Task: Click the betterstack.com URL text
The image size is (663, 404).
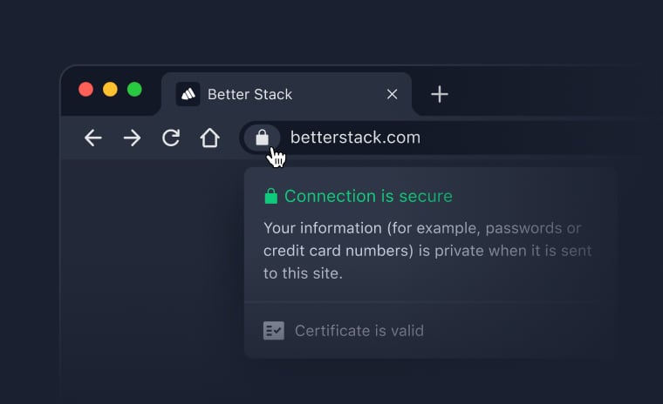Action: click(x=355, y=138)
